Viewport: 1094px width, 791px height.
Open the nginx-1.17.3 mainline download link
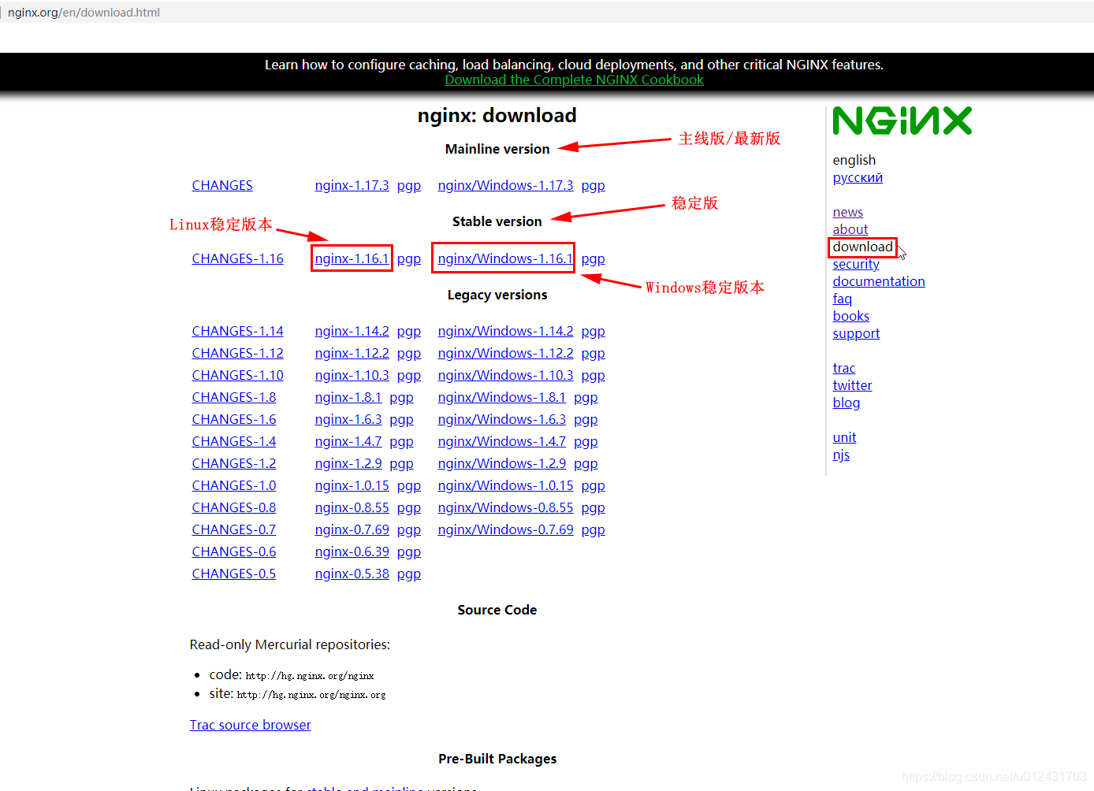coord(352,185)
